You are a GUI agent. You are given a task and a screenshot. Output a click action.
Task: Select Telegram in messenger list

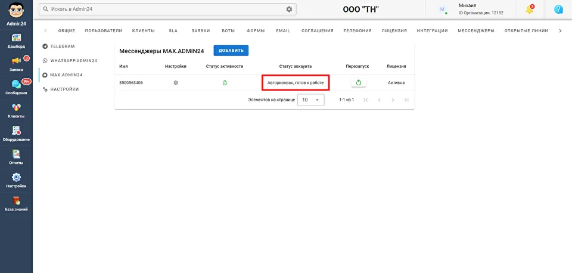pos(59,46)
